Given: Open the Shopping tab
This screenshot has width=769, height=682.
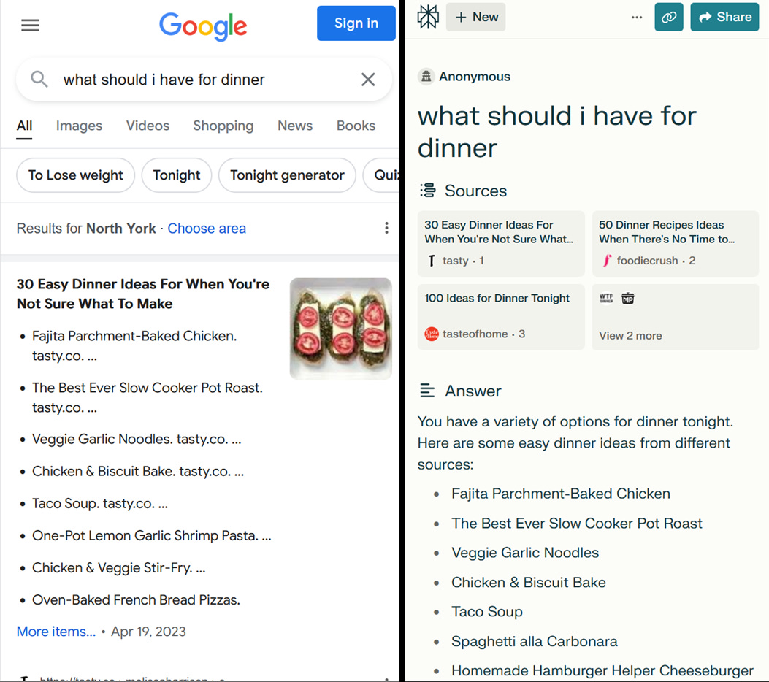Looking at the screenshot, I should (x=223, y=126).
